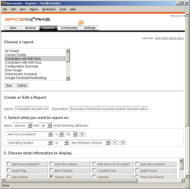The height and width of the screenshot is (189, 190).
Task: Select the Reports tab
Action: (49, 28)
